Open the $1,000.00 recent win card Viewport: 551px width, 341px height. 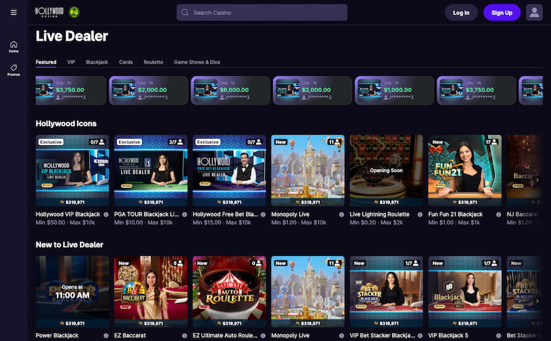(395, 91)
